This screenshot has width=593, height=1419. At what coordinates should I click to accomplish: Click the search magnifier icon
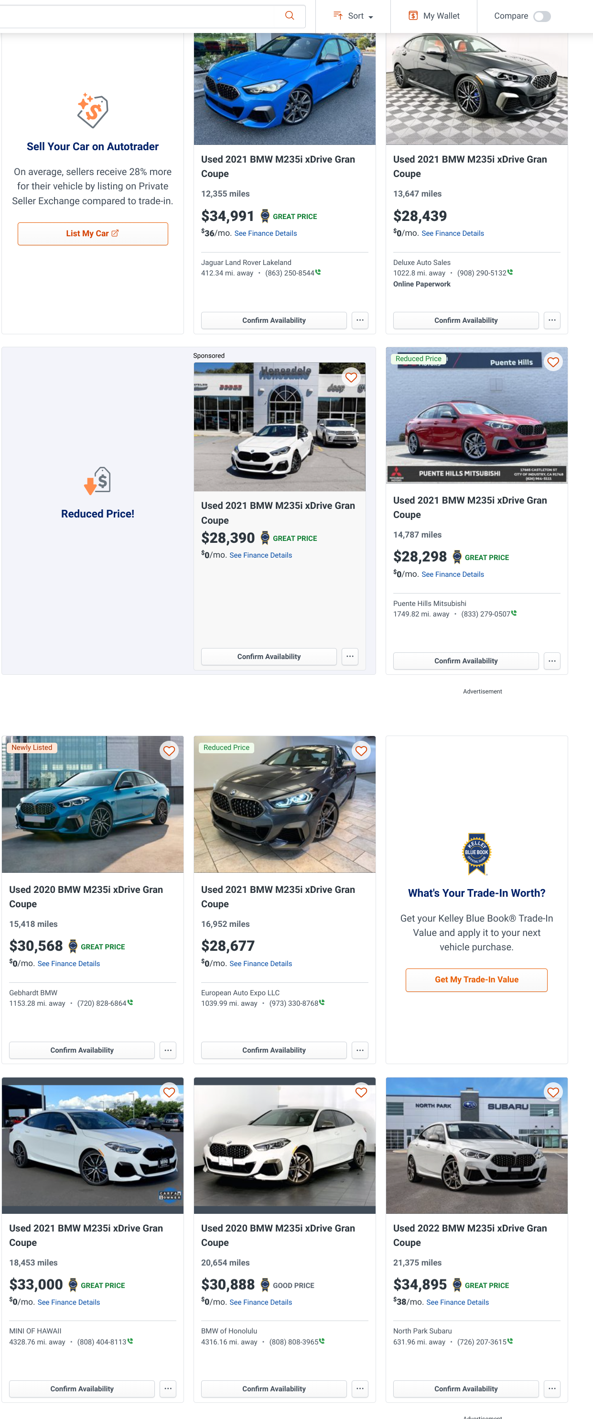pyautogui.click(x=289, y=15)
